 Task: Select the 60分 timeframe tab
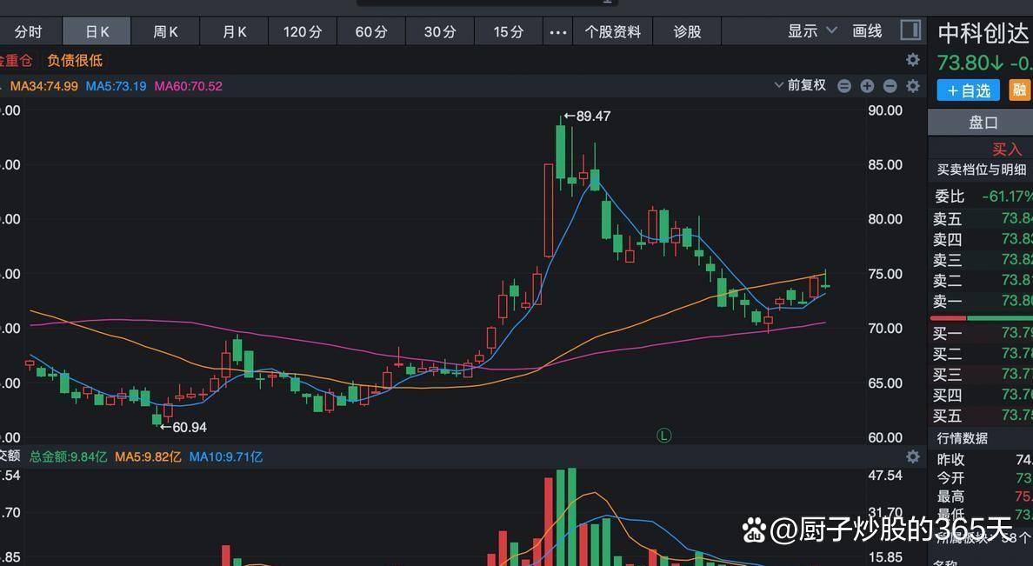tap(371, 32)
